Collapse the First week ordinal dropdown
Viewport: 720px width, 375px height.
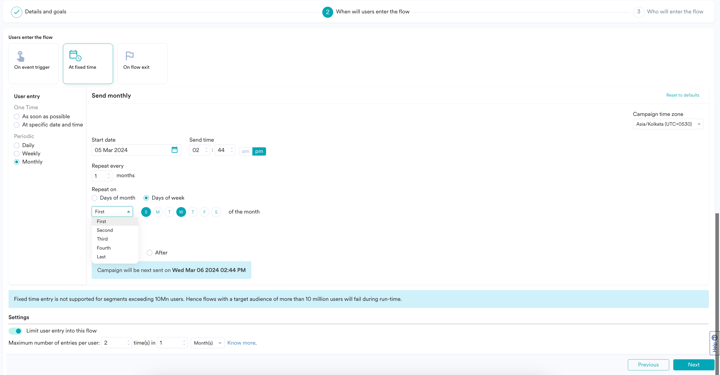point(112,212)
